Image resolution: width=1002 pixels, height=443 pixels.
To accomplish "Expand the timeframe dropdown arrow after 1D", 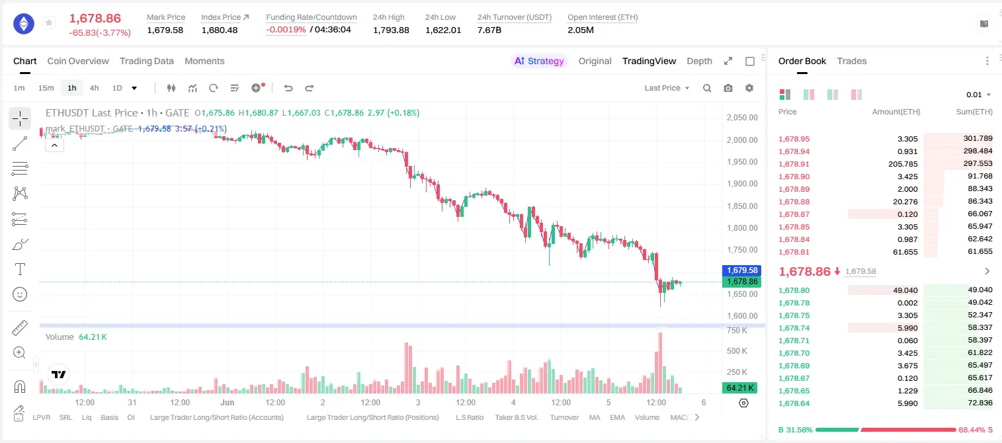I will point(134,88).
